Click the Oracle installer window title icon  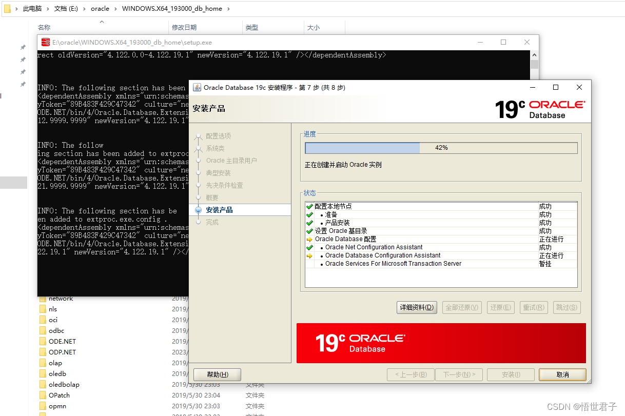(197, 87)
